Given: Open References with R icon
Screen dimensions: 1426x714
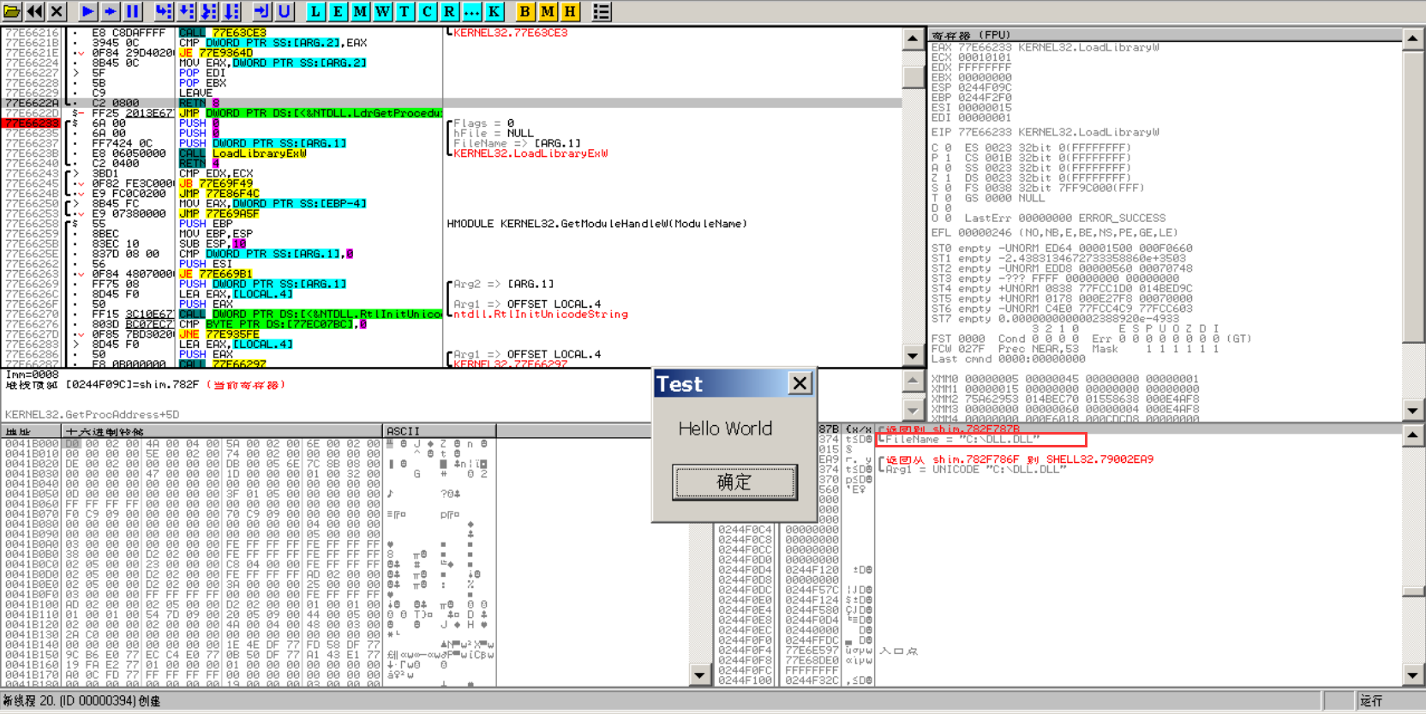Looking at the screenshot, I should click(x=450, y=11).
